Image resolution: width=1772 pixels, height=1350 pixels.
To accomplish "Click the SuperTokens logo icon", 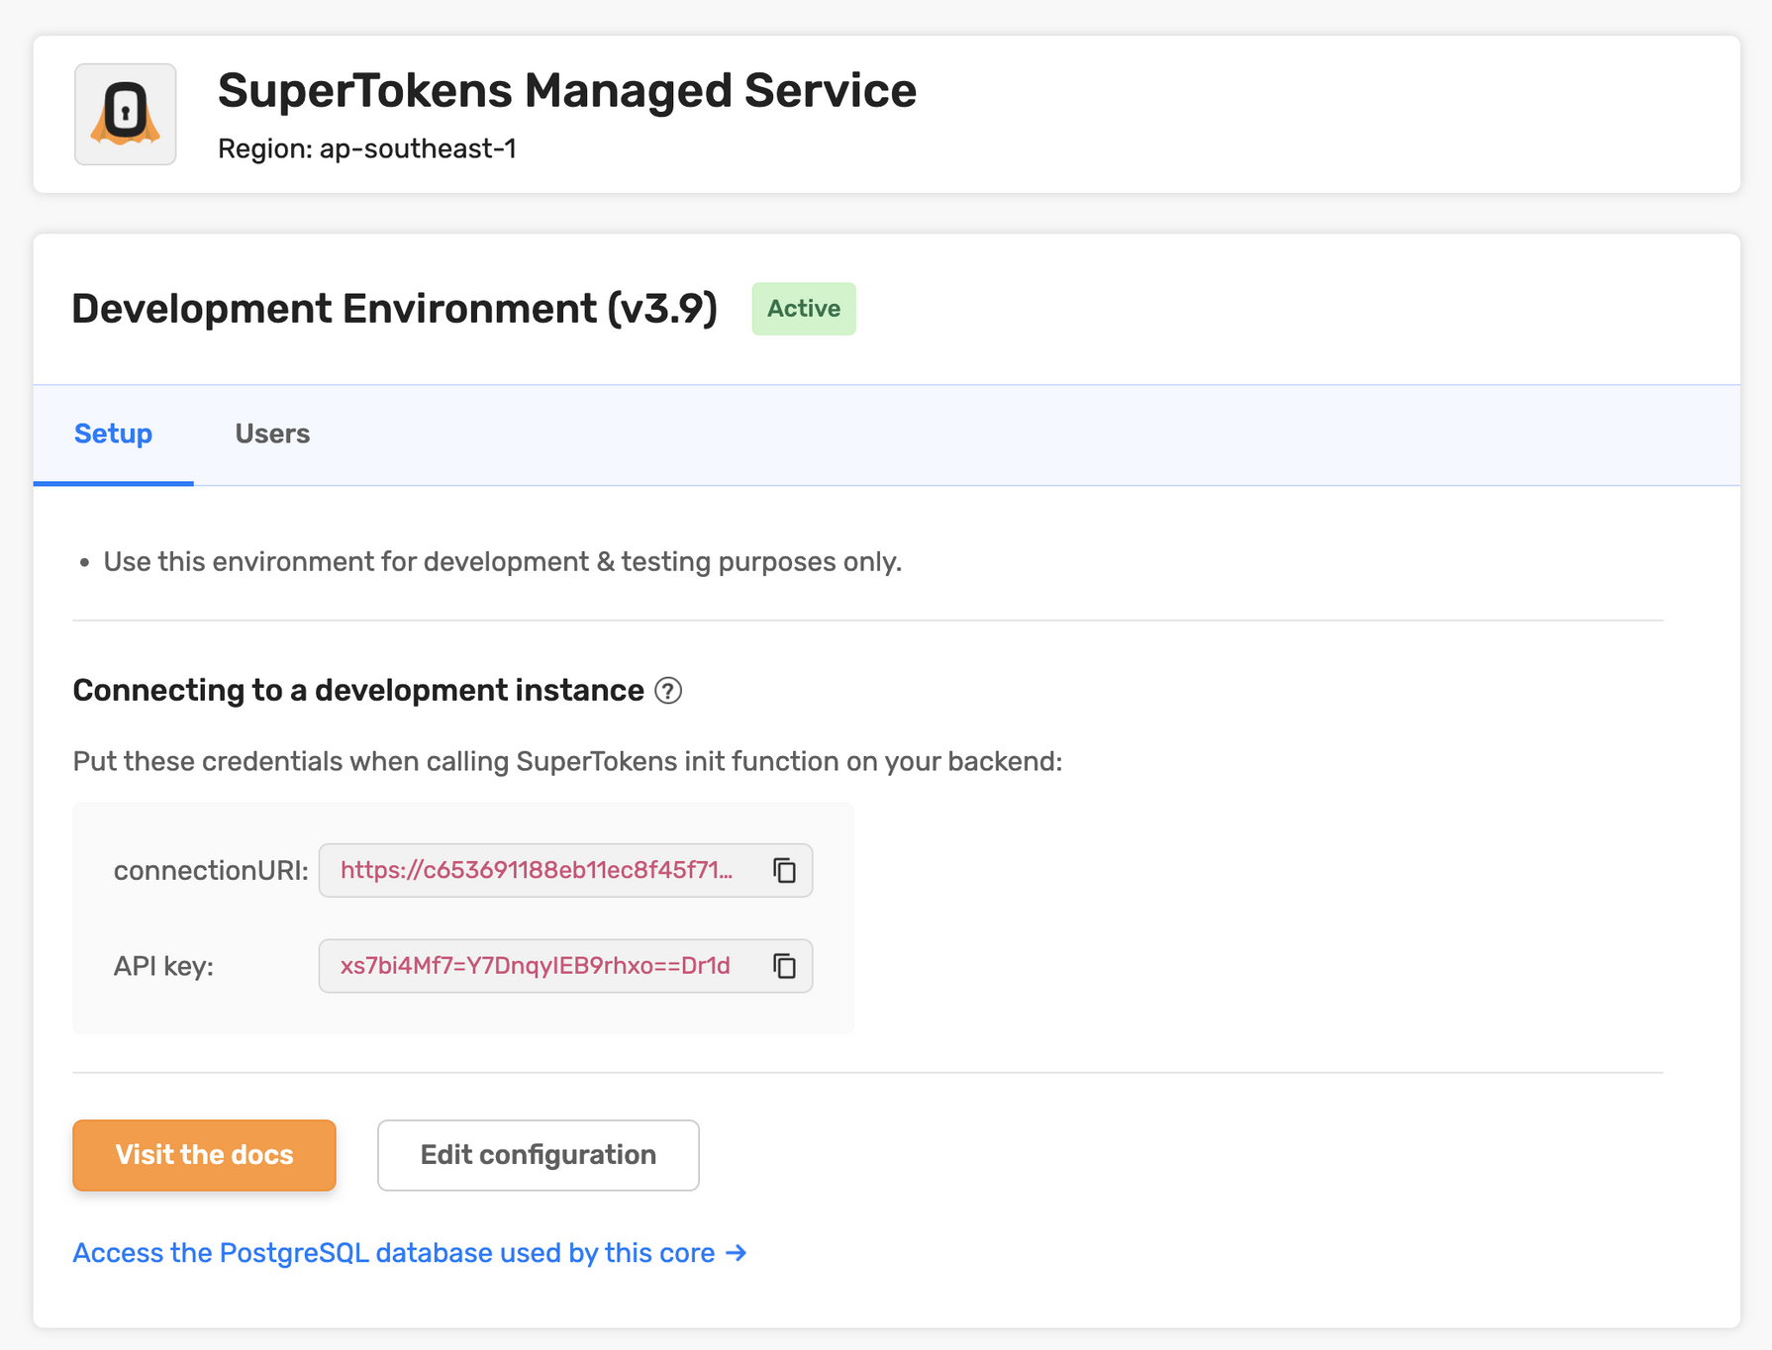I will (125, 115).
